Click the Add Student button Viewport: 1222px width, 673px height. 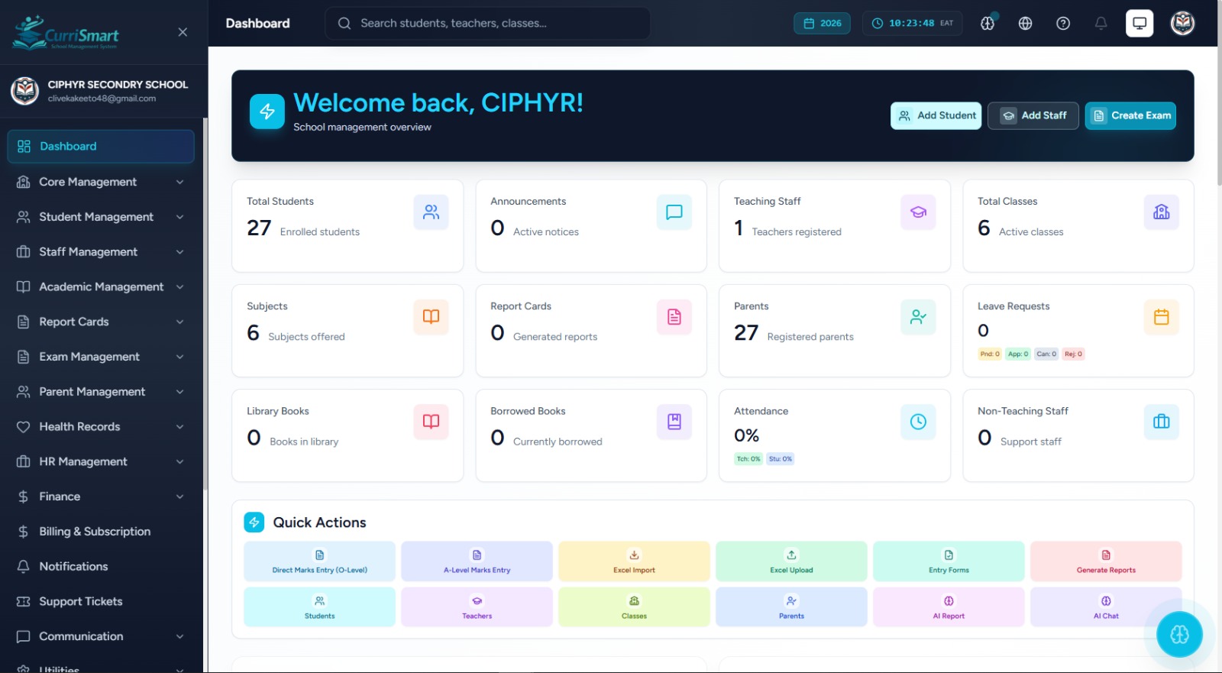point(936,116)
